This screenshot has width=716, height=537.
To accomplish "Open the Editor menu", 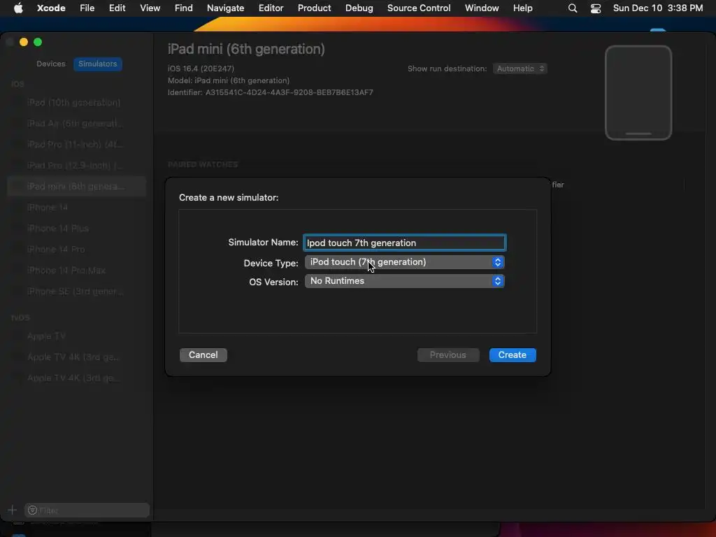I will [271, 8].
